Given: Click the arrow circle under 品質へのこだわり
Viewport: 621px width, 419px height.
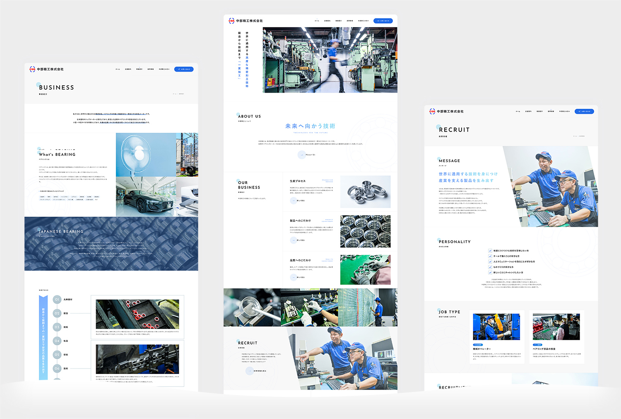Looking at the screenshot, I should (293, 278).
